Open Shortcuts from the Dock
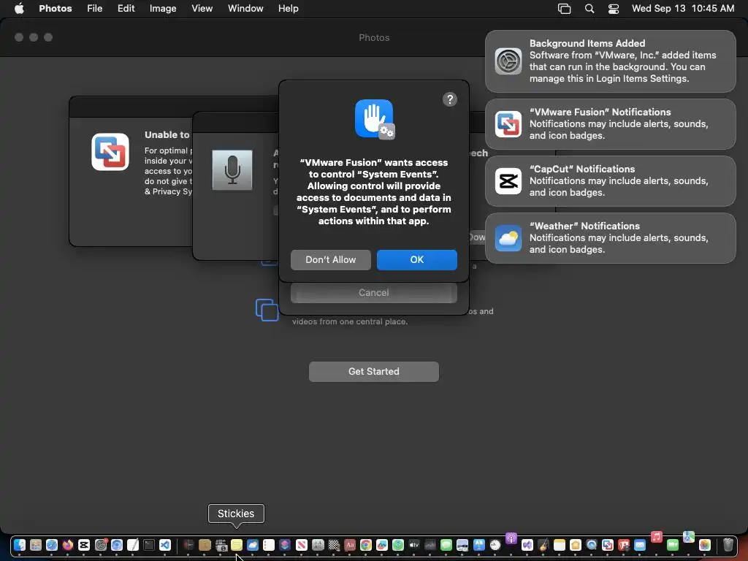Viewport: 748px width, 561px height. (285, 545)
